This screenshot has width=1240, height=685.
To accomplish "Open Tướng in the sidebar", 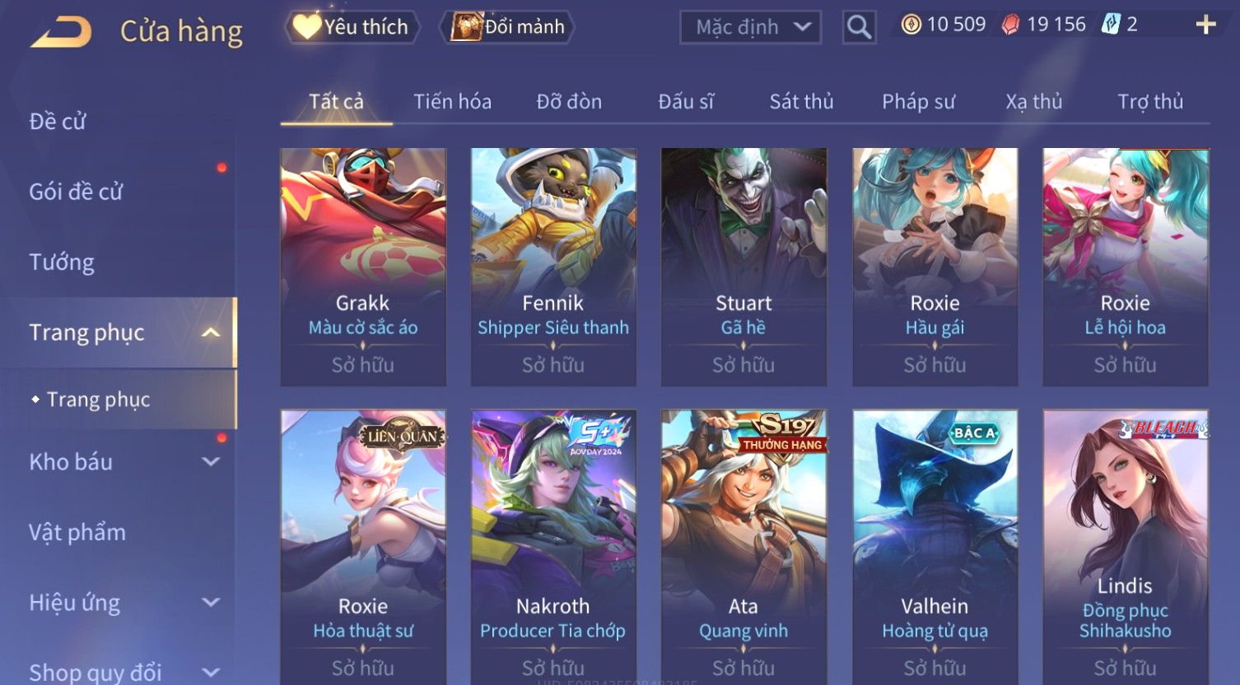I will click(x=62, y=262).
